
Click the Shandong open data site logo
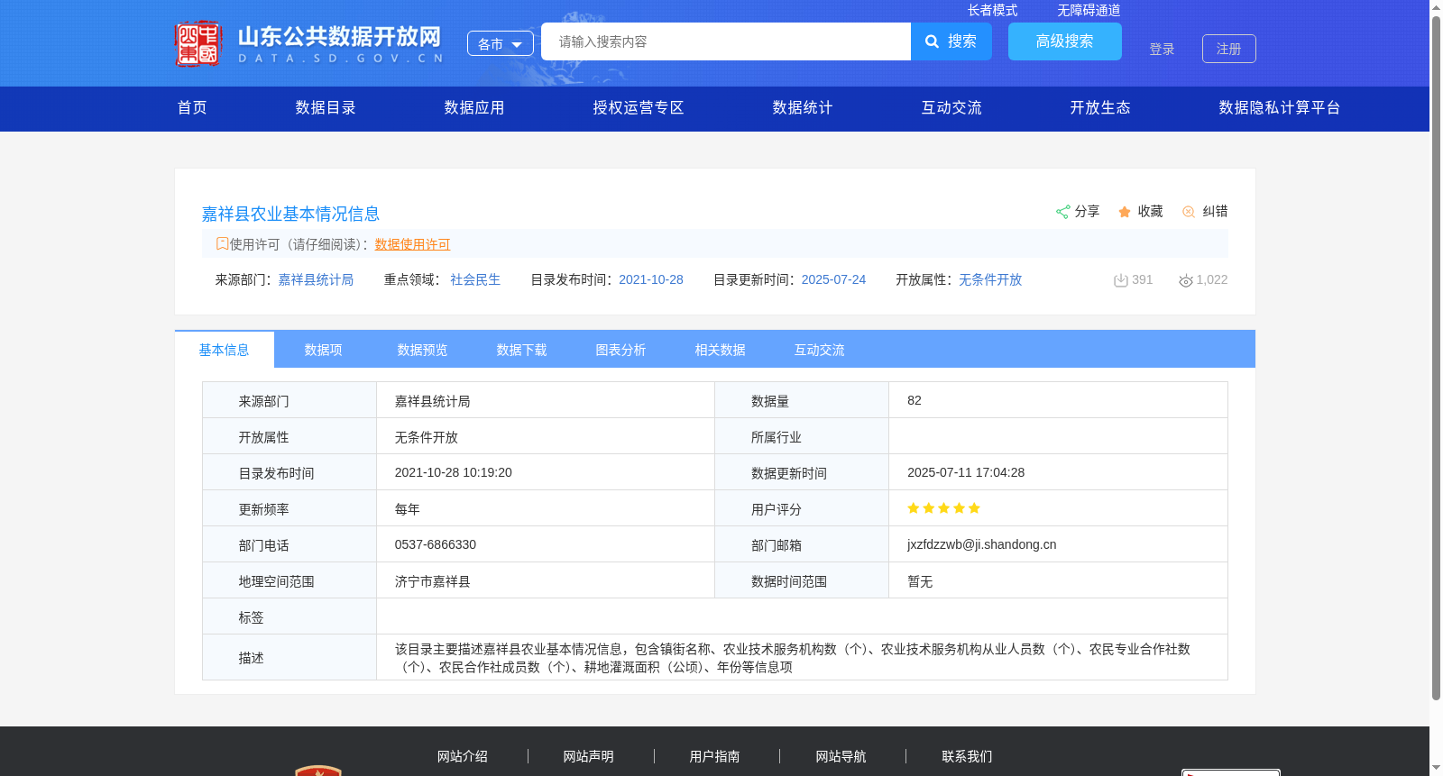click(x=309, y=43)
